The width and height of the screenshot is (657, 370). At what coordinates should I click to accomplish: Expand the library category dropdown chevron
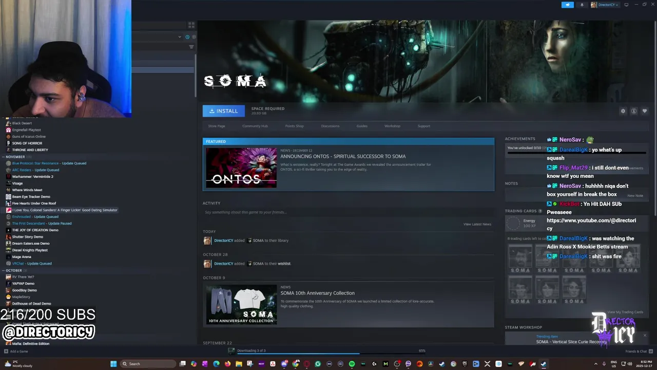coord(180,37)
